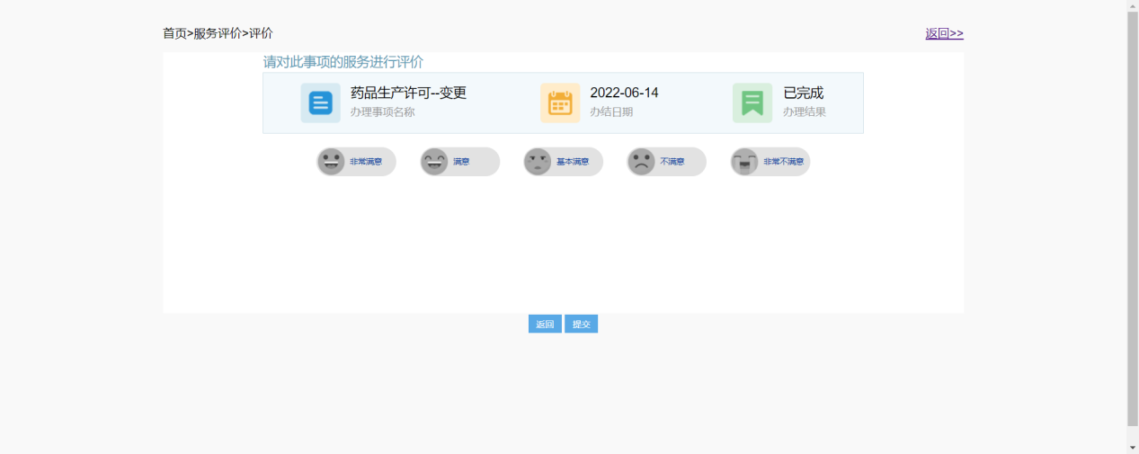Screen dimensions: 1139x454
Task: Choose the 满意 smiling face icon
Action: (x=435, y=162)
